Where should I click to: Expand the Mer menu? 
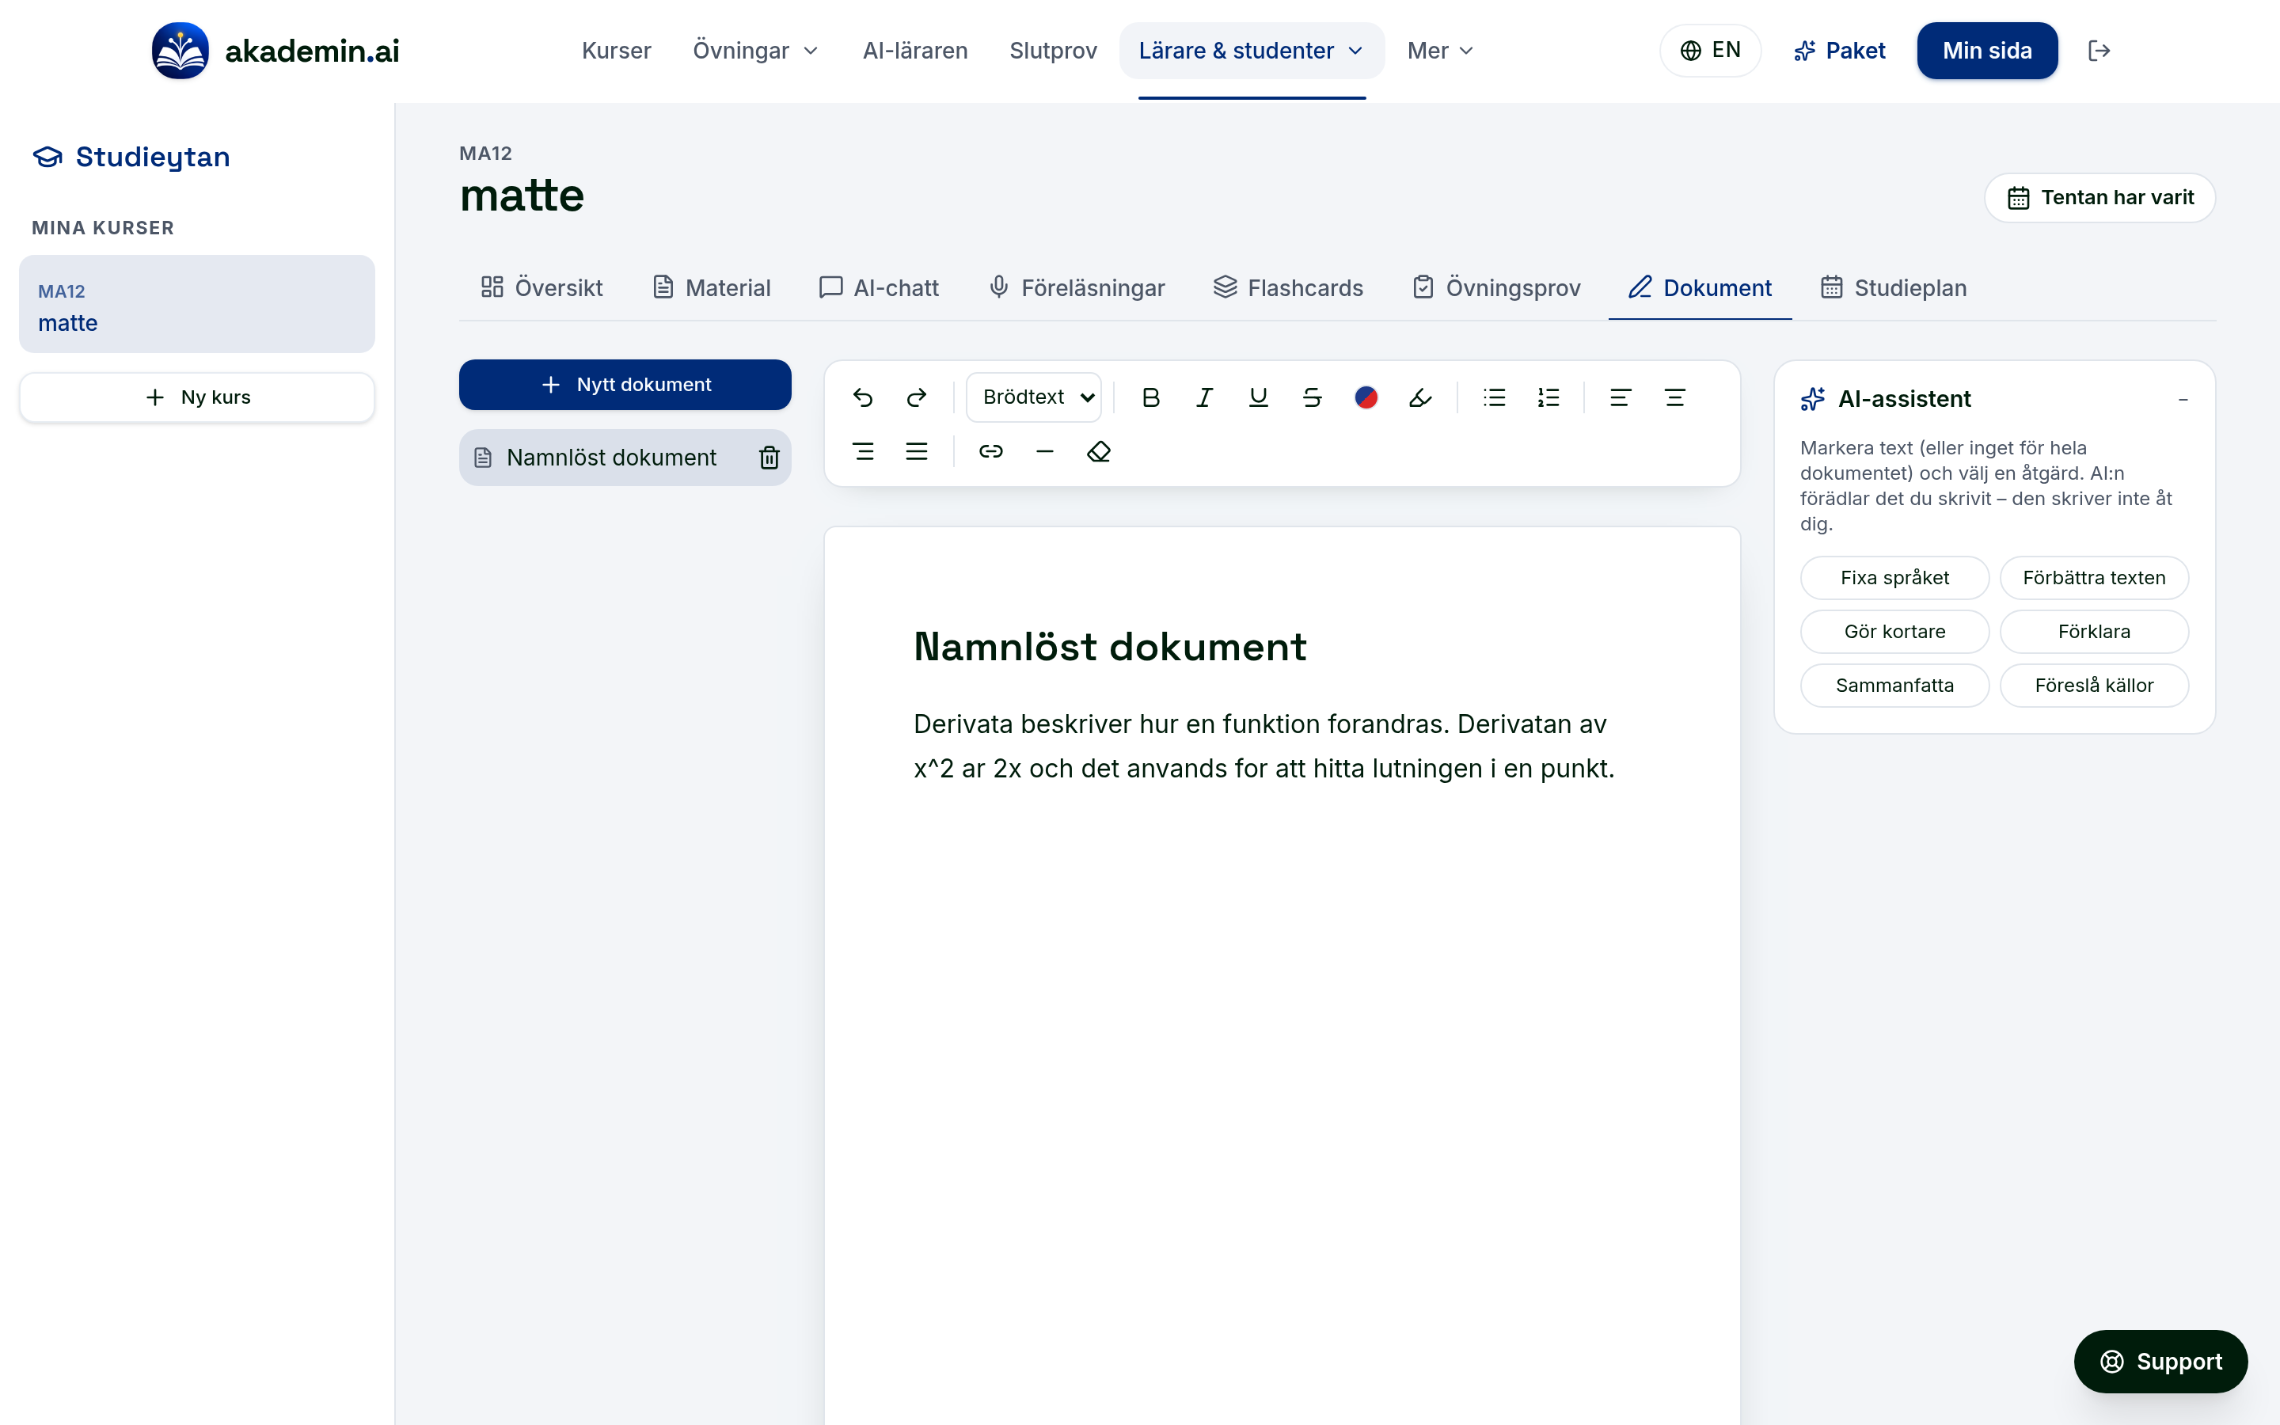point(1439,51)
